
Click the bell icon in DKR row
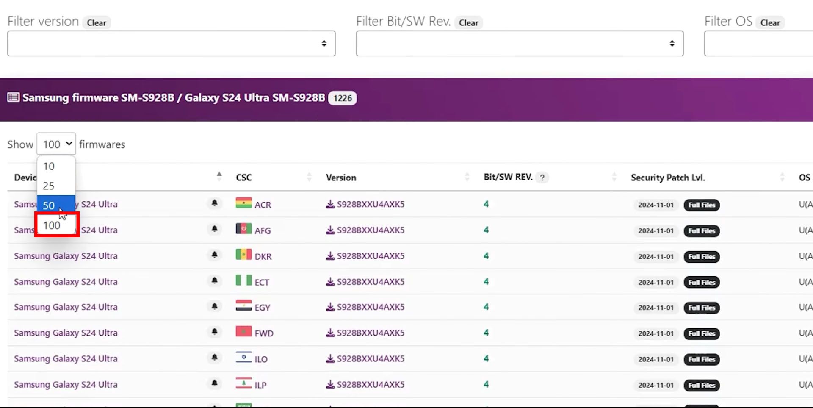[215, 255]
